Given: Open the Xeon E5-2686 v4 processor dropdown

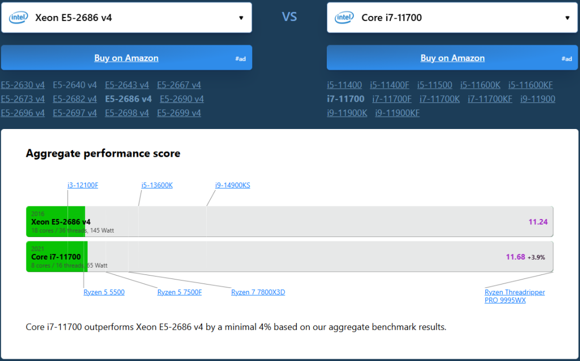Looking at the screenshot, I should tap(241, 18).
